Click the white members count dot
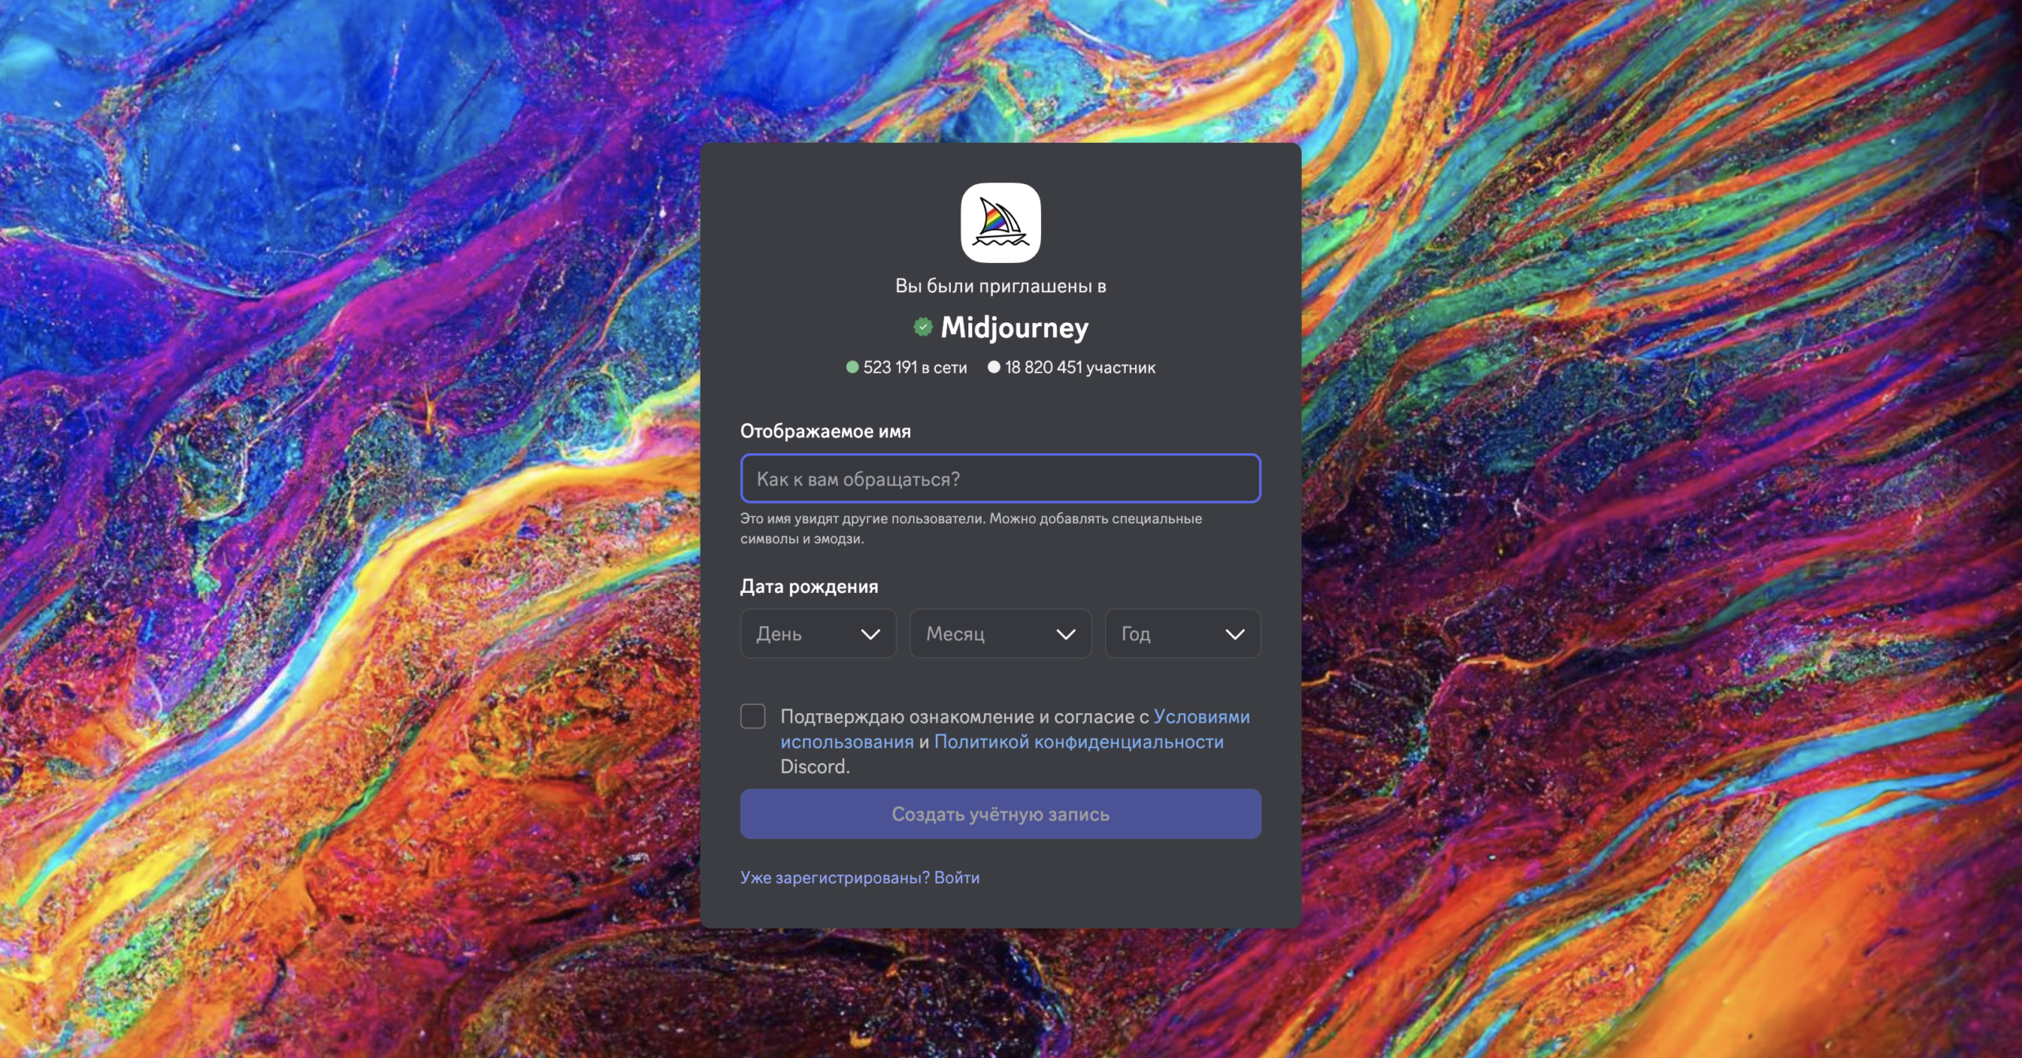 point(994,367)
